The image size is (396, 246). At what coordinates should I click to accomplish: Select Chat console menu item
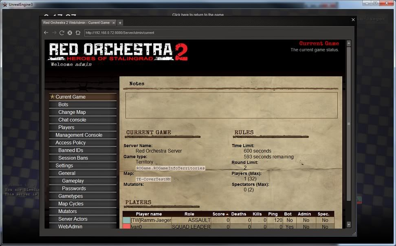[72, 120]
